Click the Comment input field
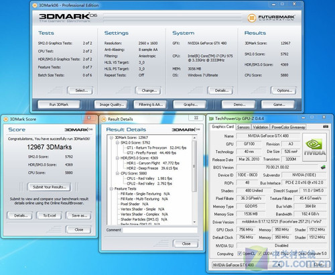 160,230
